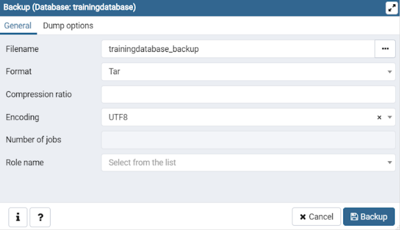The height and width of the screenshot is (230, 400).
Task: Click the Encoding dropdown arrow
Action: [x=390, y=117]
